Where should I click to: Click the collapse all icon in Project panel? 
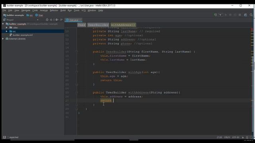(51, 20)
